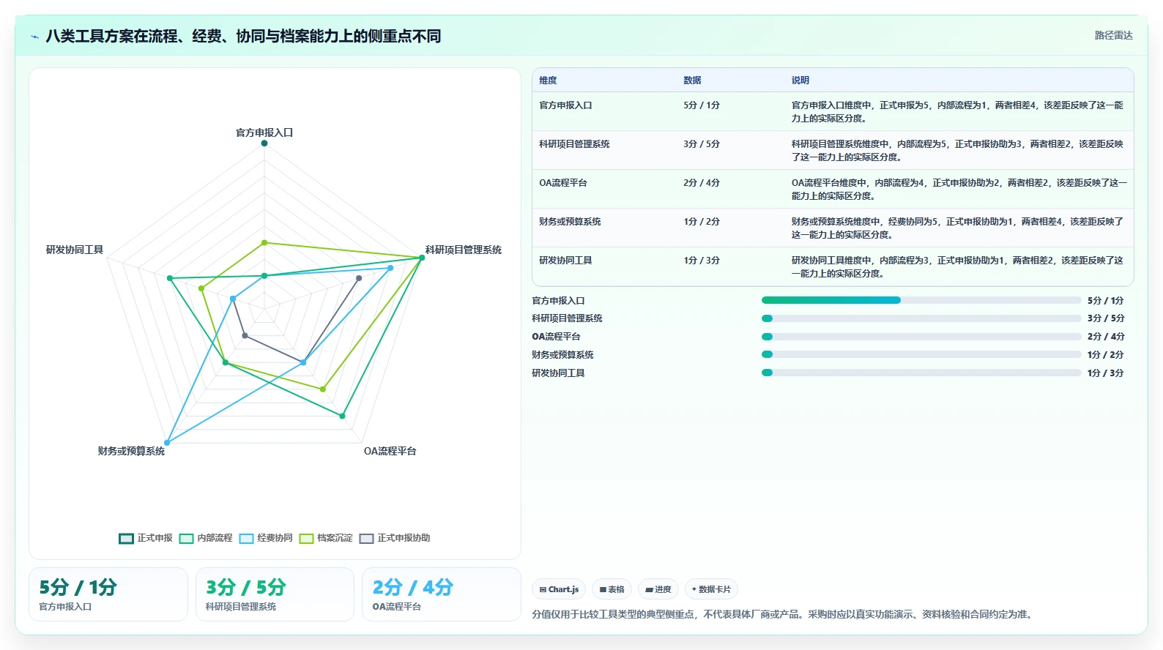Open the 3分 / 5分 科研项目管理系统 data card

(x=275, y=594)
